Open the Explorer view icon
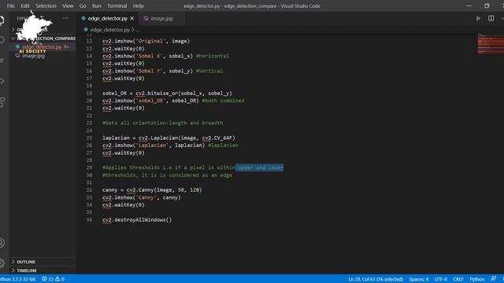The image size is (504, 283). click(x=2, y=20)
